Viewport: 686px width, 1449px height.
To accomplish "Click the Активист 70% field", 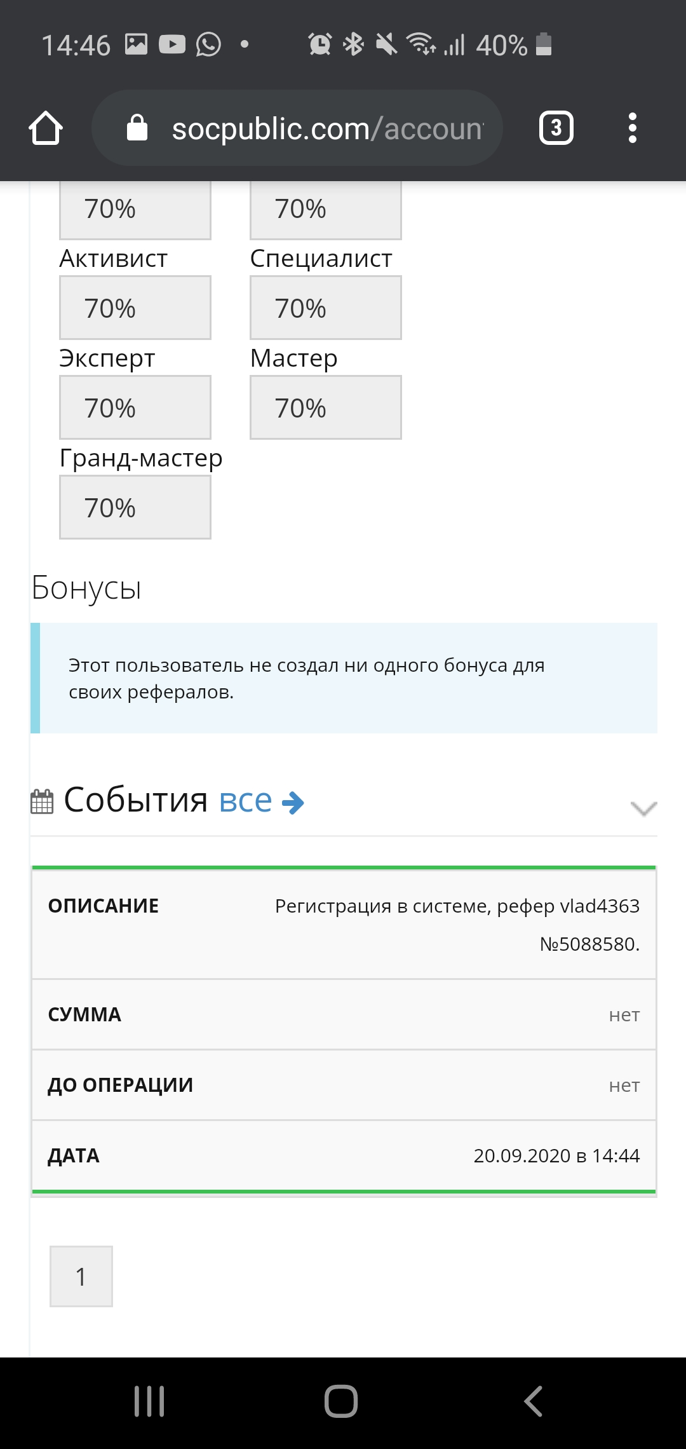I will [135, 308].
